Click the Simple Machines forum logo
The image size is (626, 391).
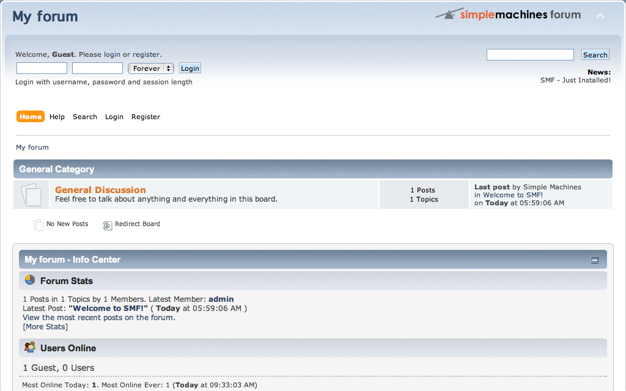(x=507, y=15)
